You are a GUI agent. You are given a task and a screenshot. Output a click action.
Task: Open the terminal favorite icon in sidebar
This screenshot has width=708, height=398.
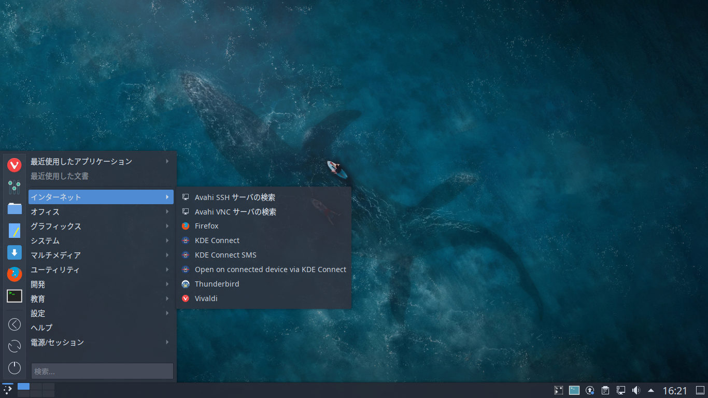15,296
